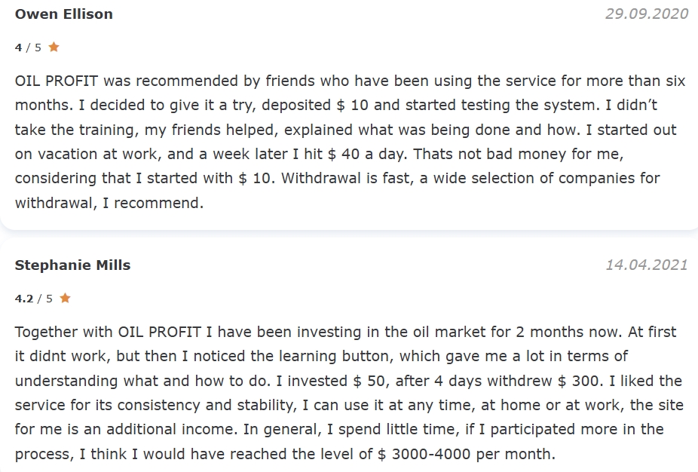Screen dimensions: 698x472
Task: Click the 4.2 / 5 rating text
Action: (33, 299)
